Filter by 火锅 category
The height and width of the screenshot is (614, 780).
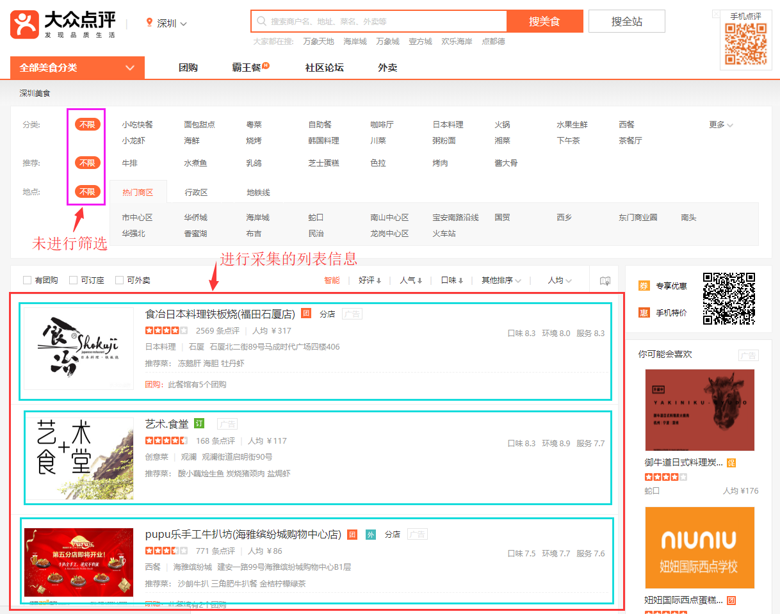point(503,125)
